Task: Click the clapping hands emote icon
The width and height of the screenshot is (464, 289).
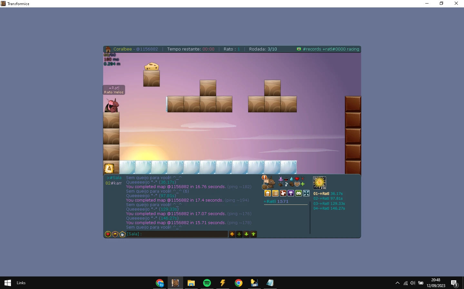Action: point(281,184)
